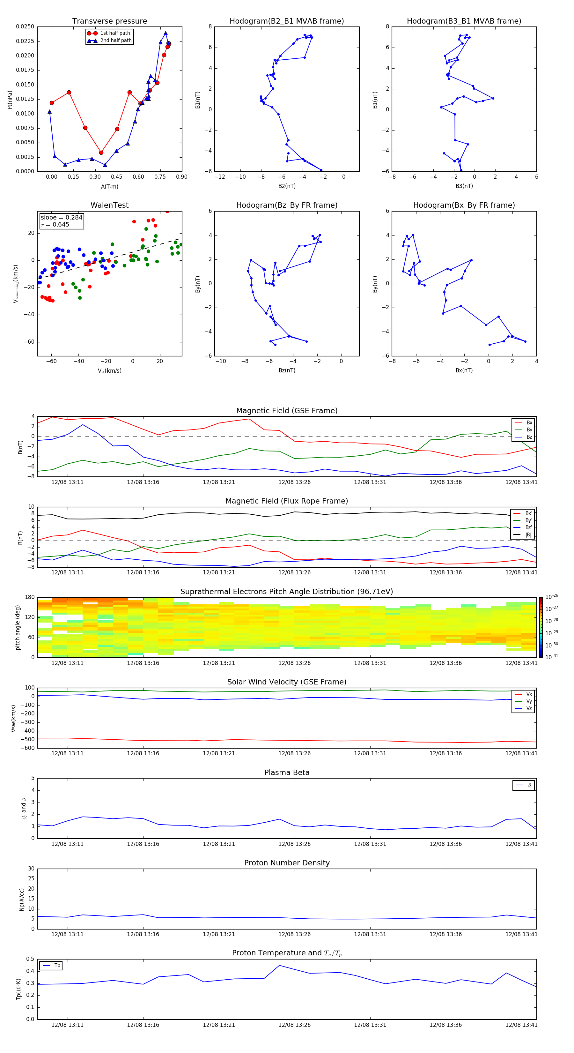574x1053 pixels.
Task: Click the 'By' legend entry in GSE plot
Action: click(523, 430)
